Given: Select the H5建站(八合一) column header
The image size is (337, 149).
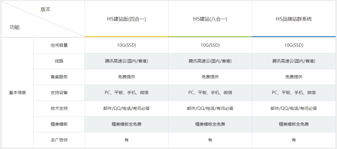Looking at the screenshot, I should tap(210, 19).
